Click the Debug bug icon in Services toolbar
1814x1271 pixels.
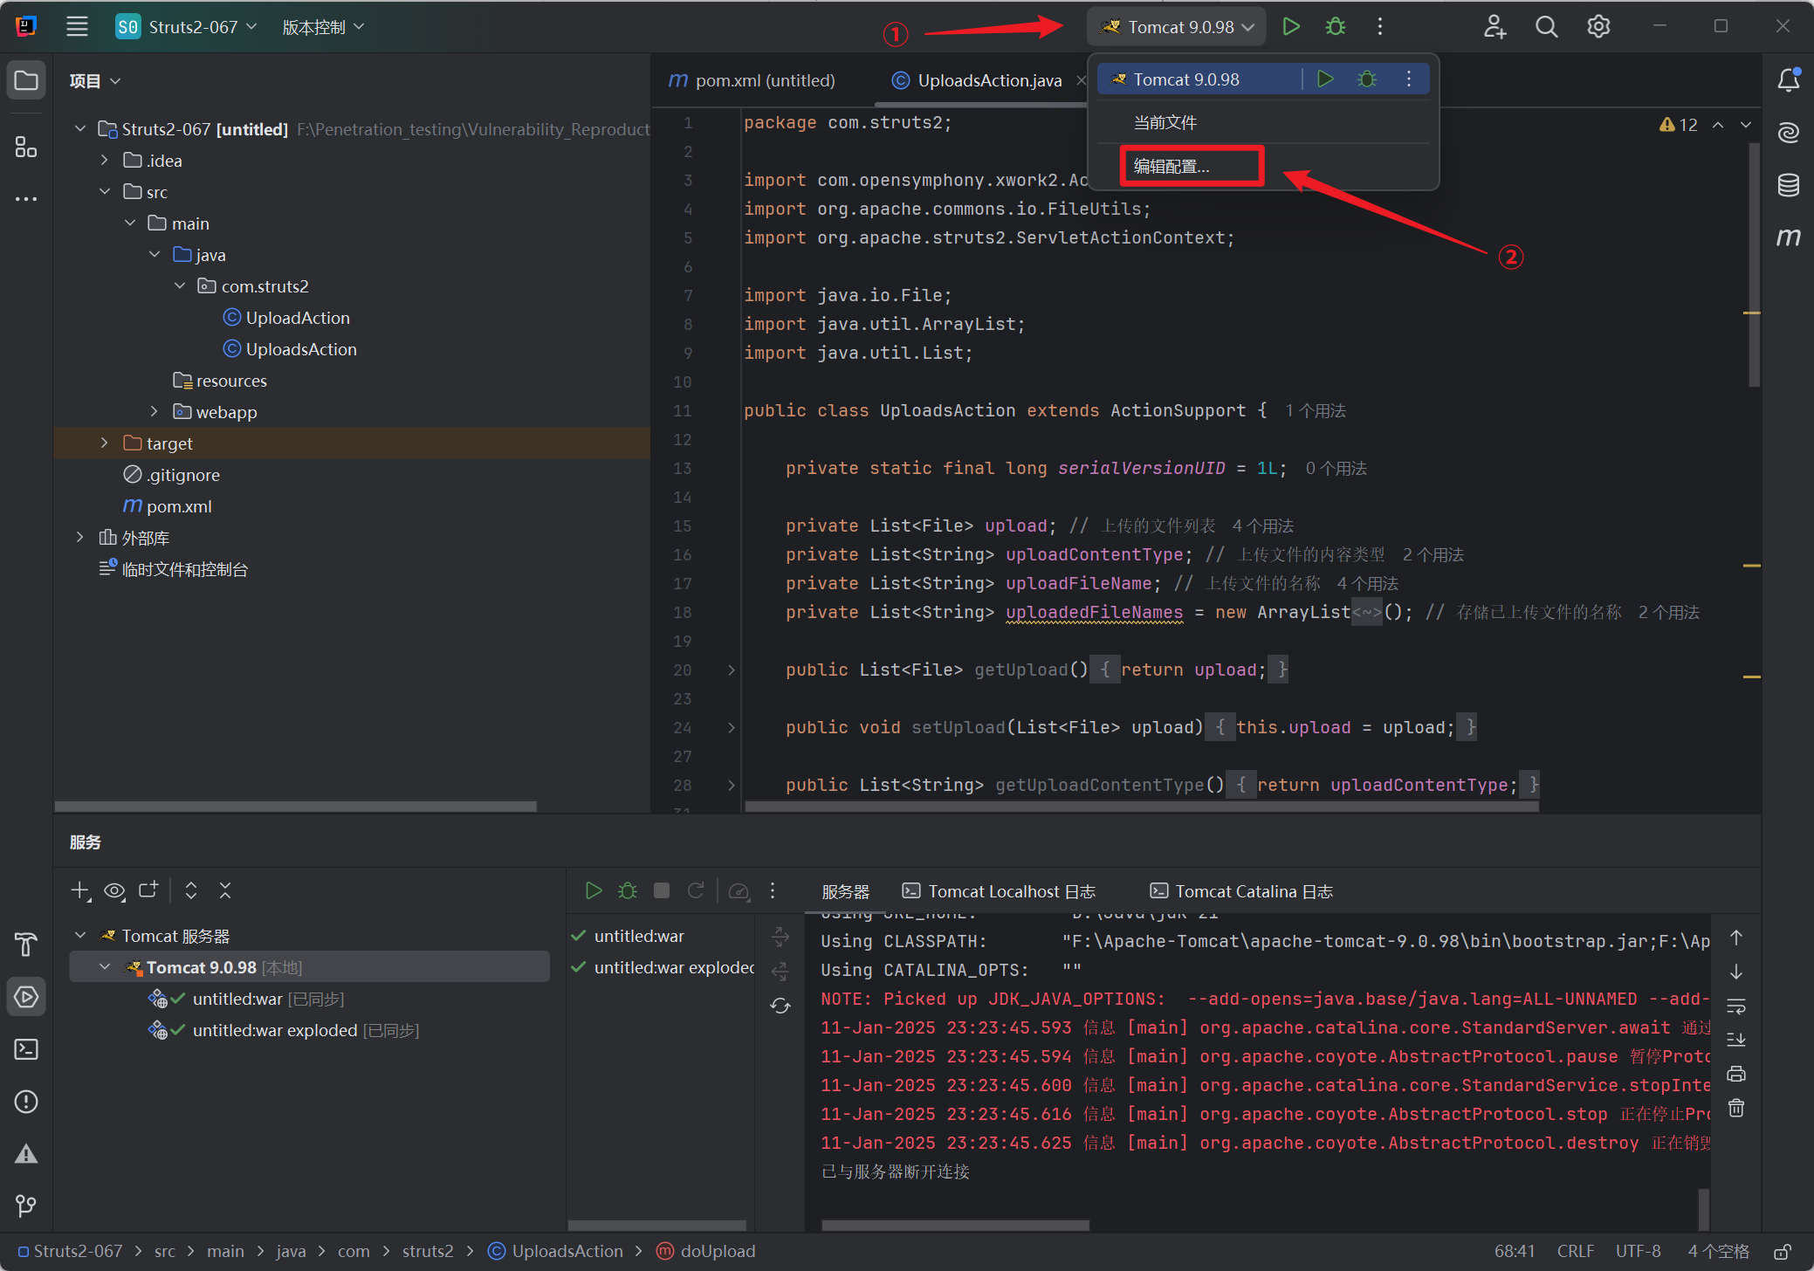point(628,890)
